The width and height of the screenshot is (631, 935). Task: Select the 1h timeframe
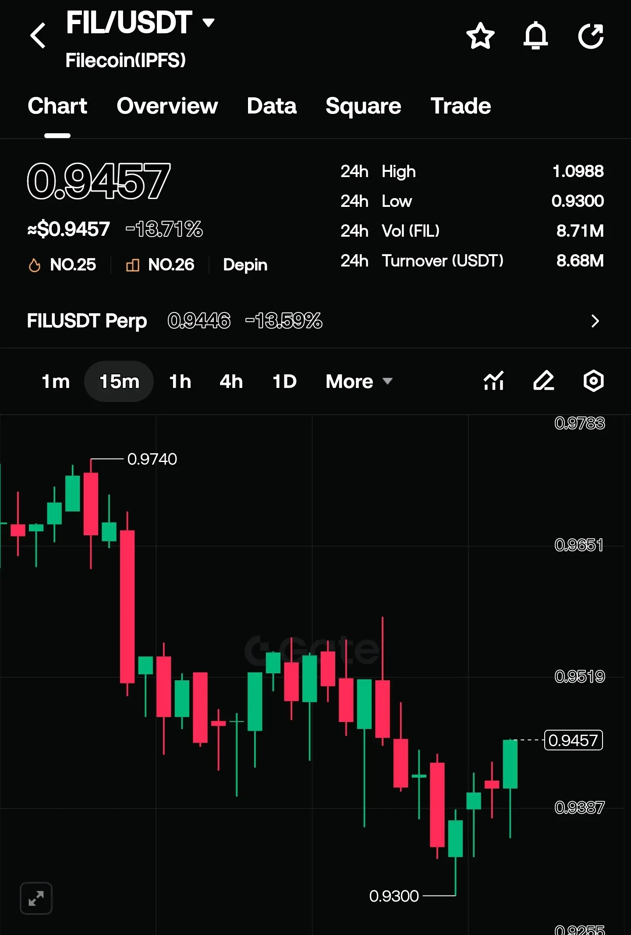180,381
